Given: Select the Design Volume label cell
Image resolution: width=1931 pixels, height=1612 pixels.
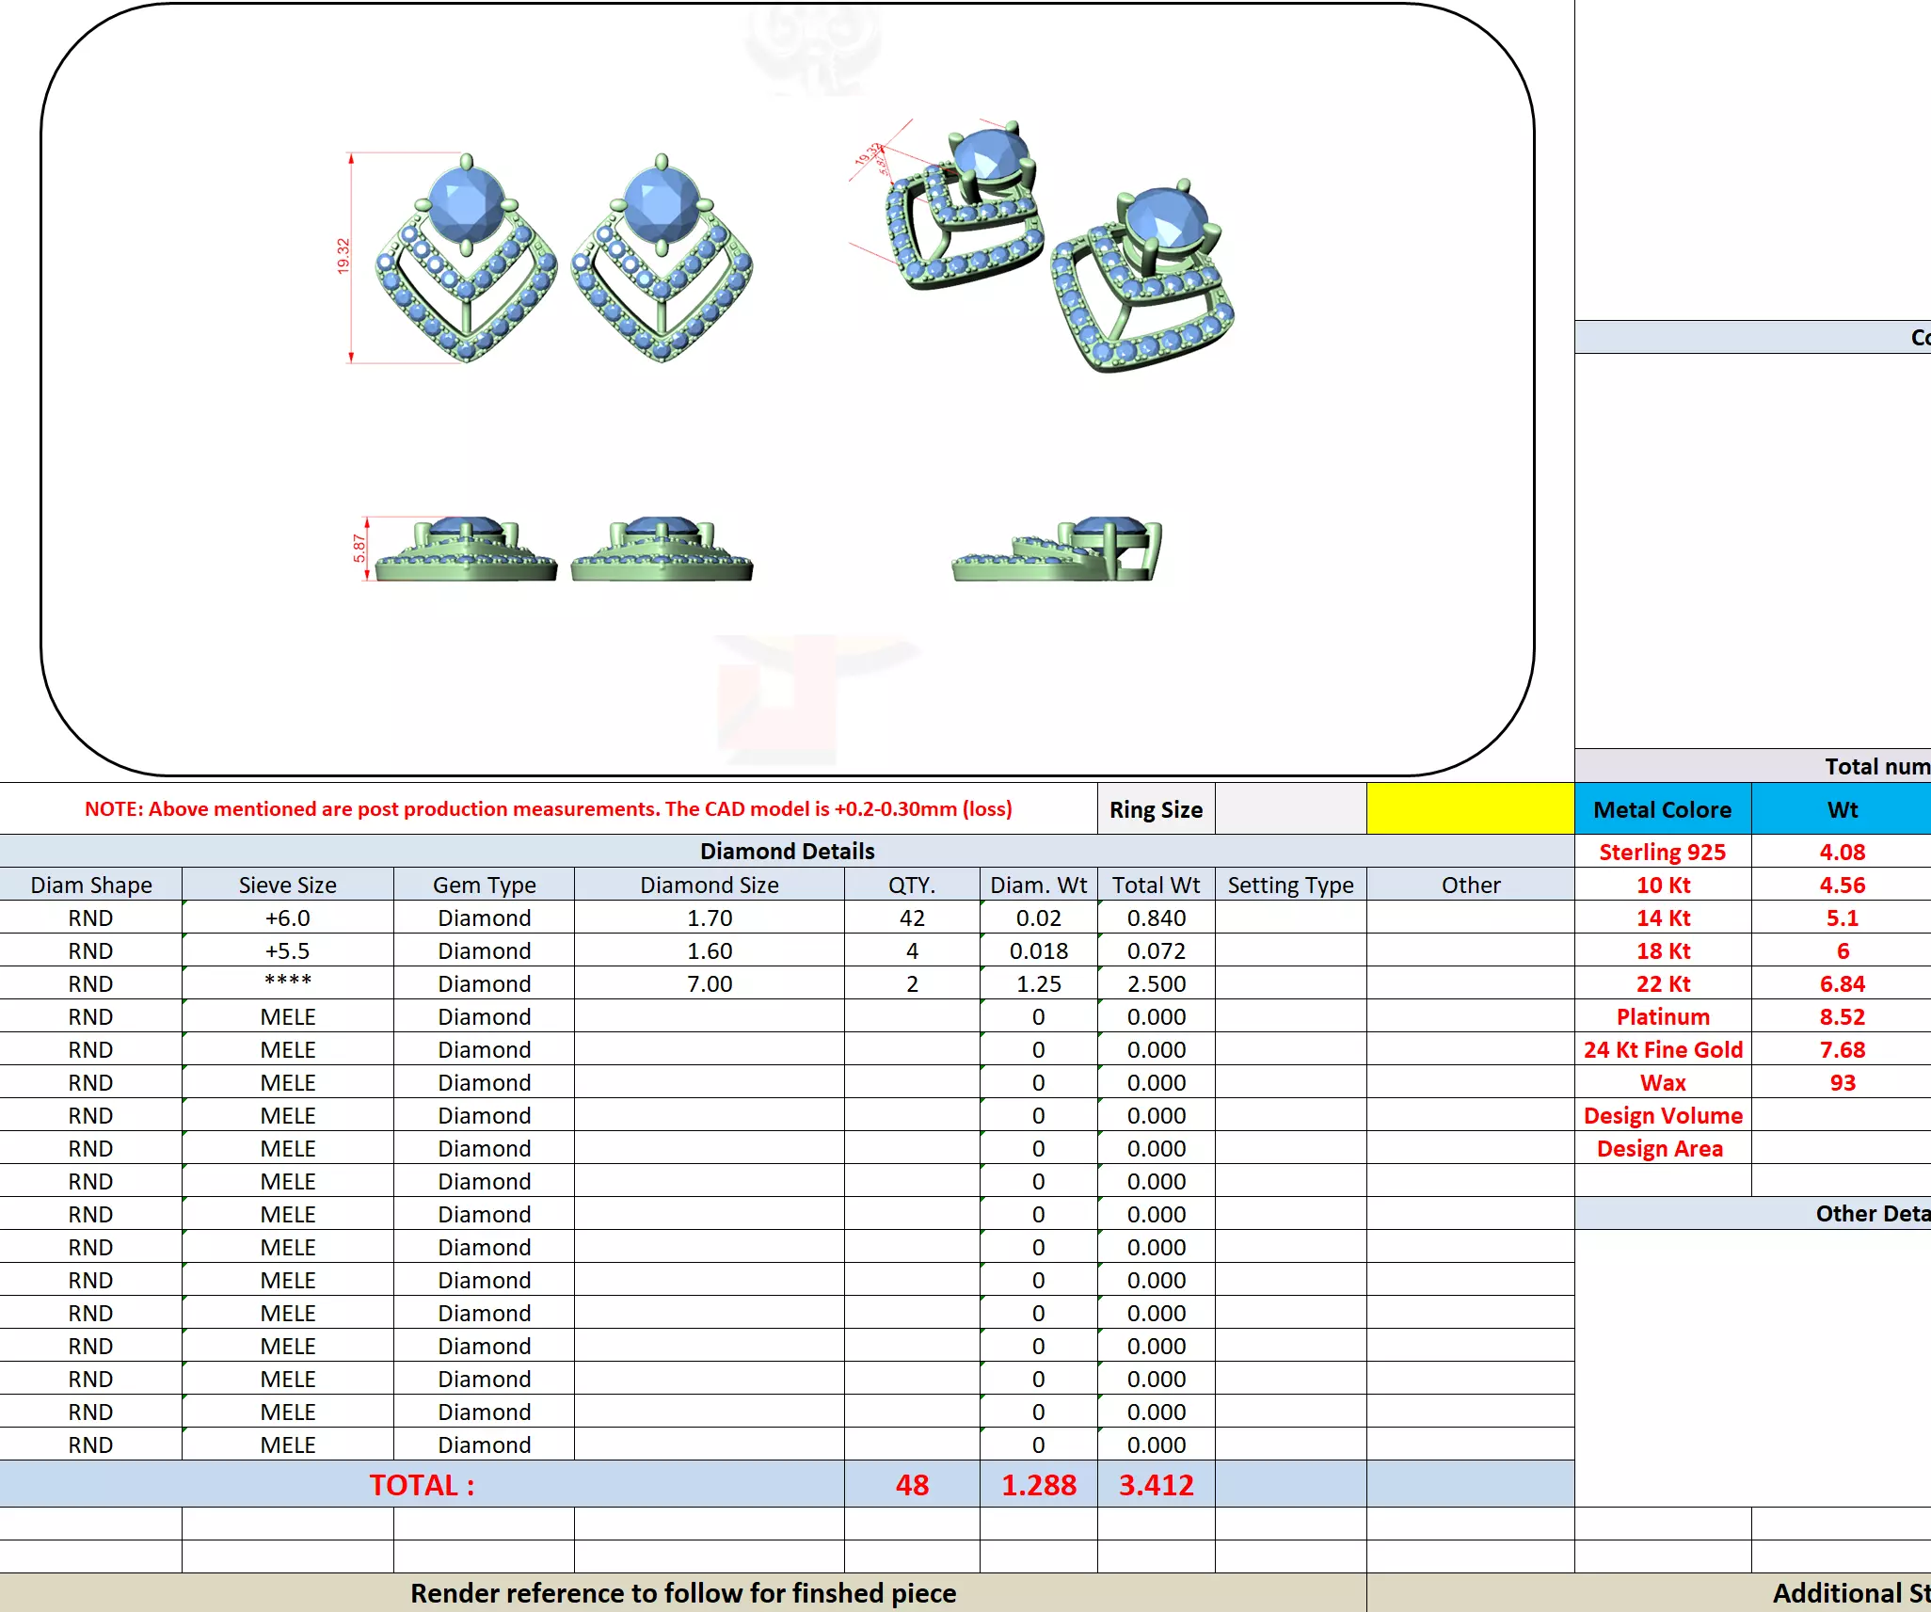Looking at the screenshot, I should pyautogui.click(x=1662, y=1115).
